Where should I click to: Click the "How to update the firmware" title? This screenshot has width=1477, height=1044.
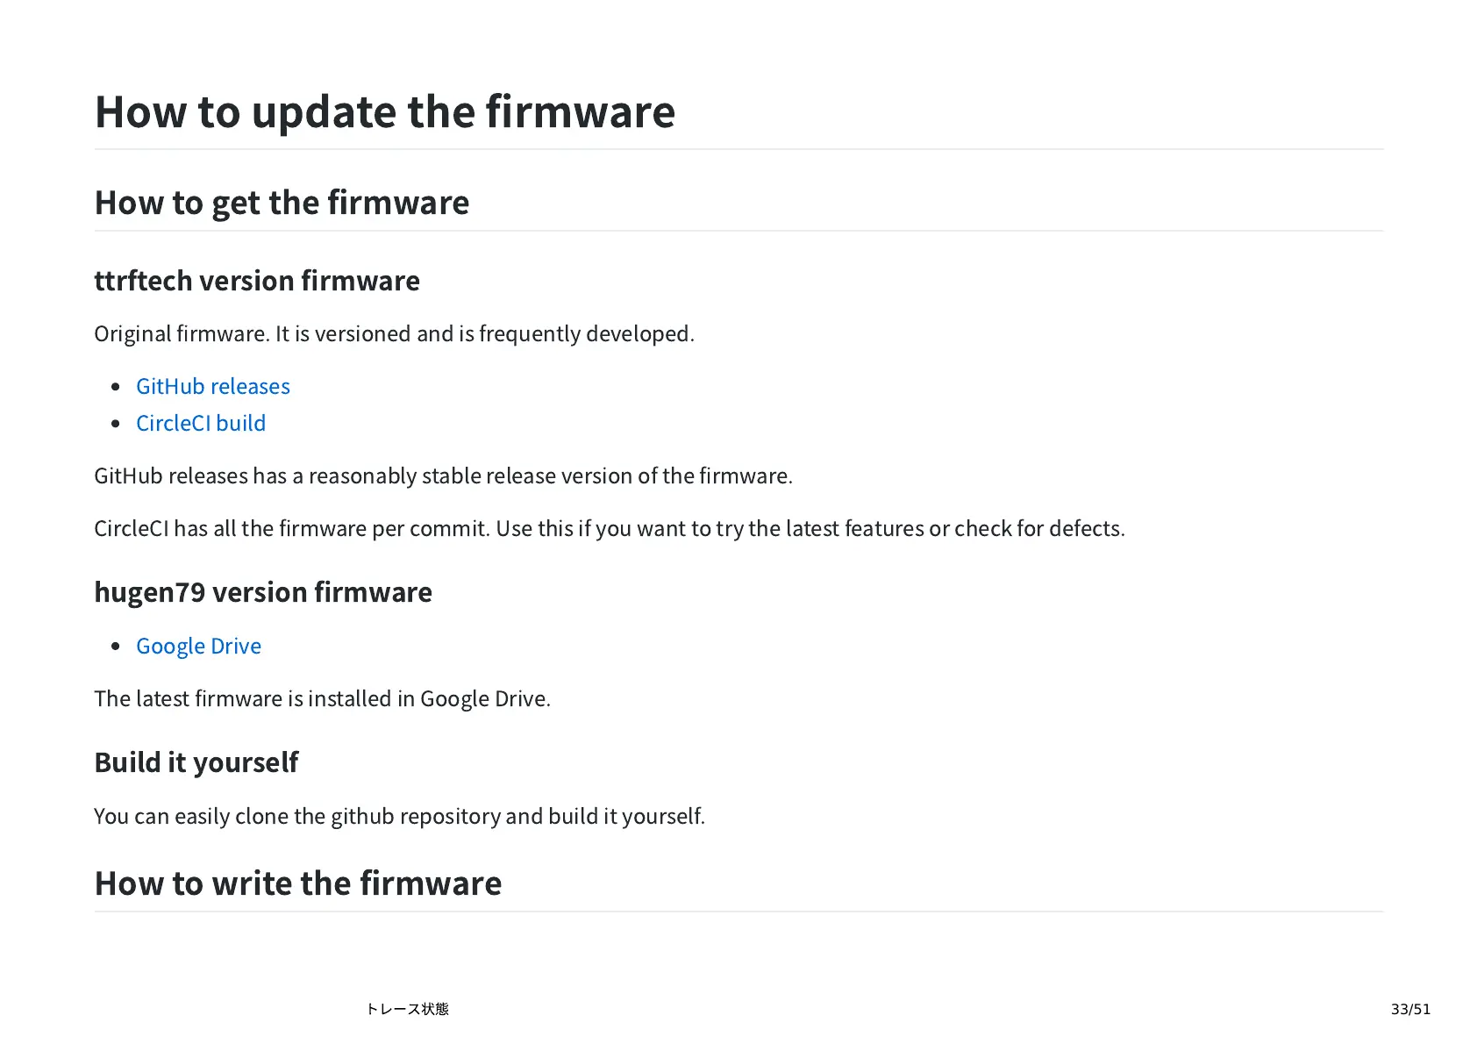384,112
